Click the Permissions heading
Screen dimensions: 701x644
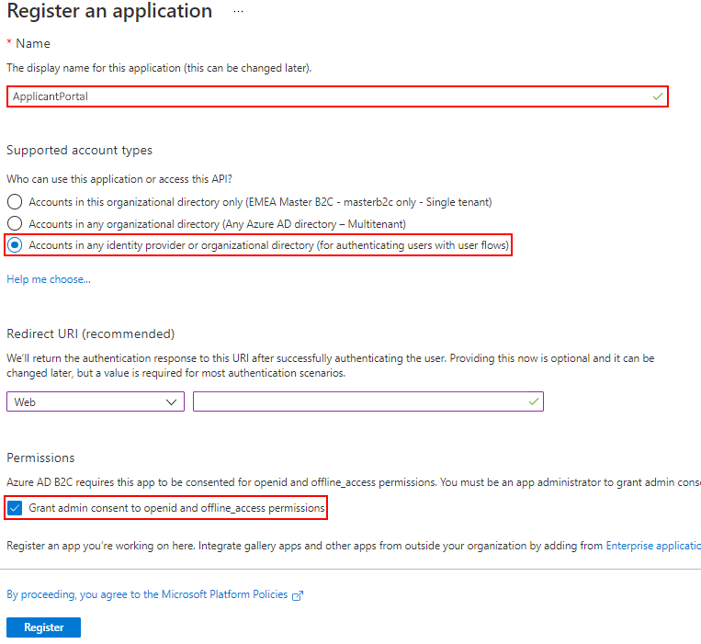pyautogui.click(x=40, y=458)
